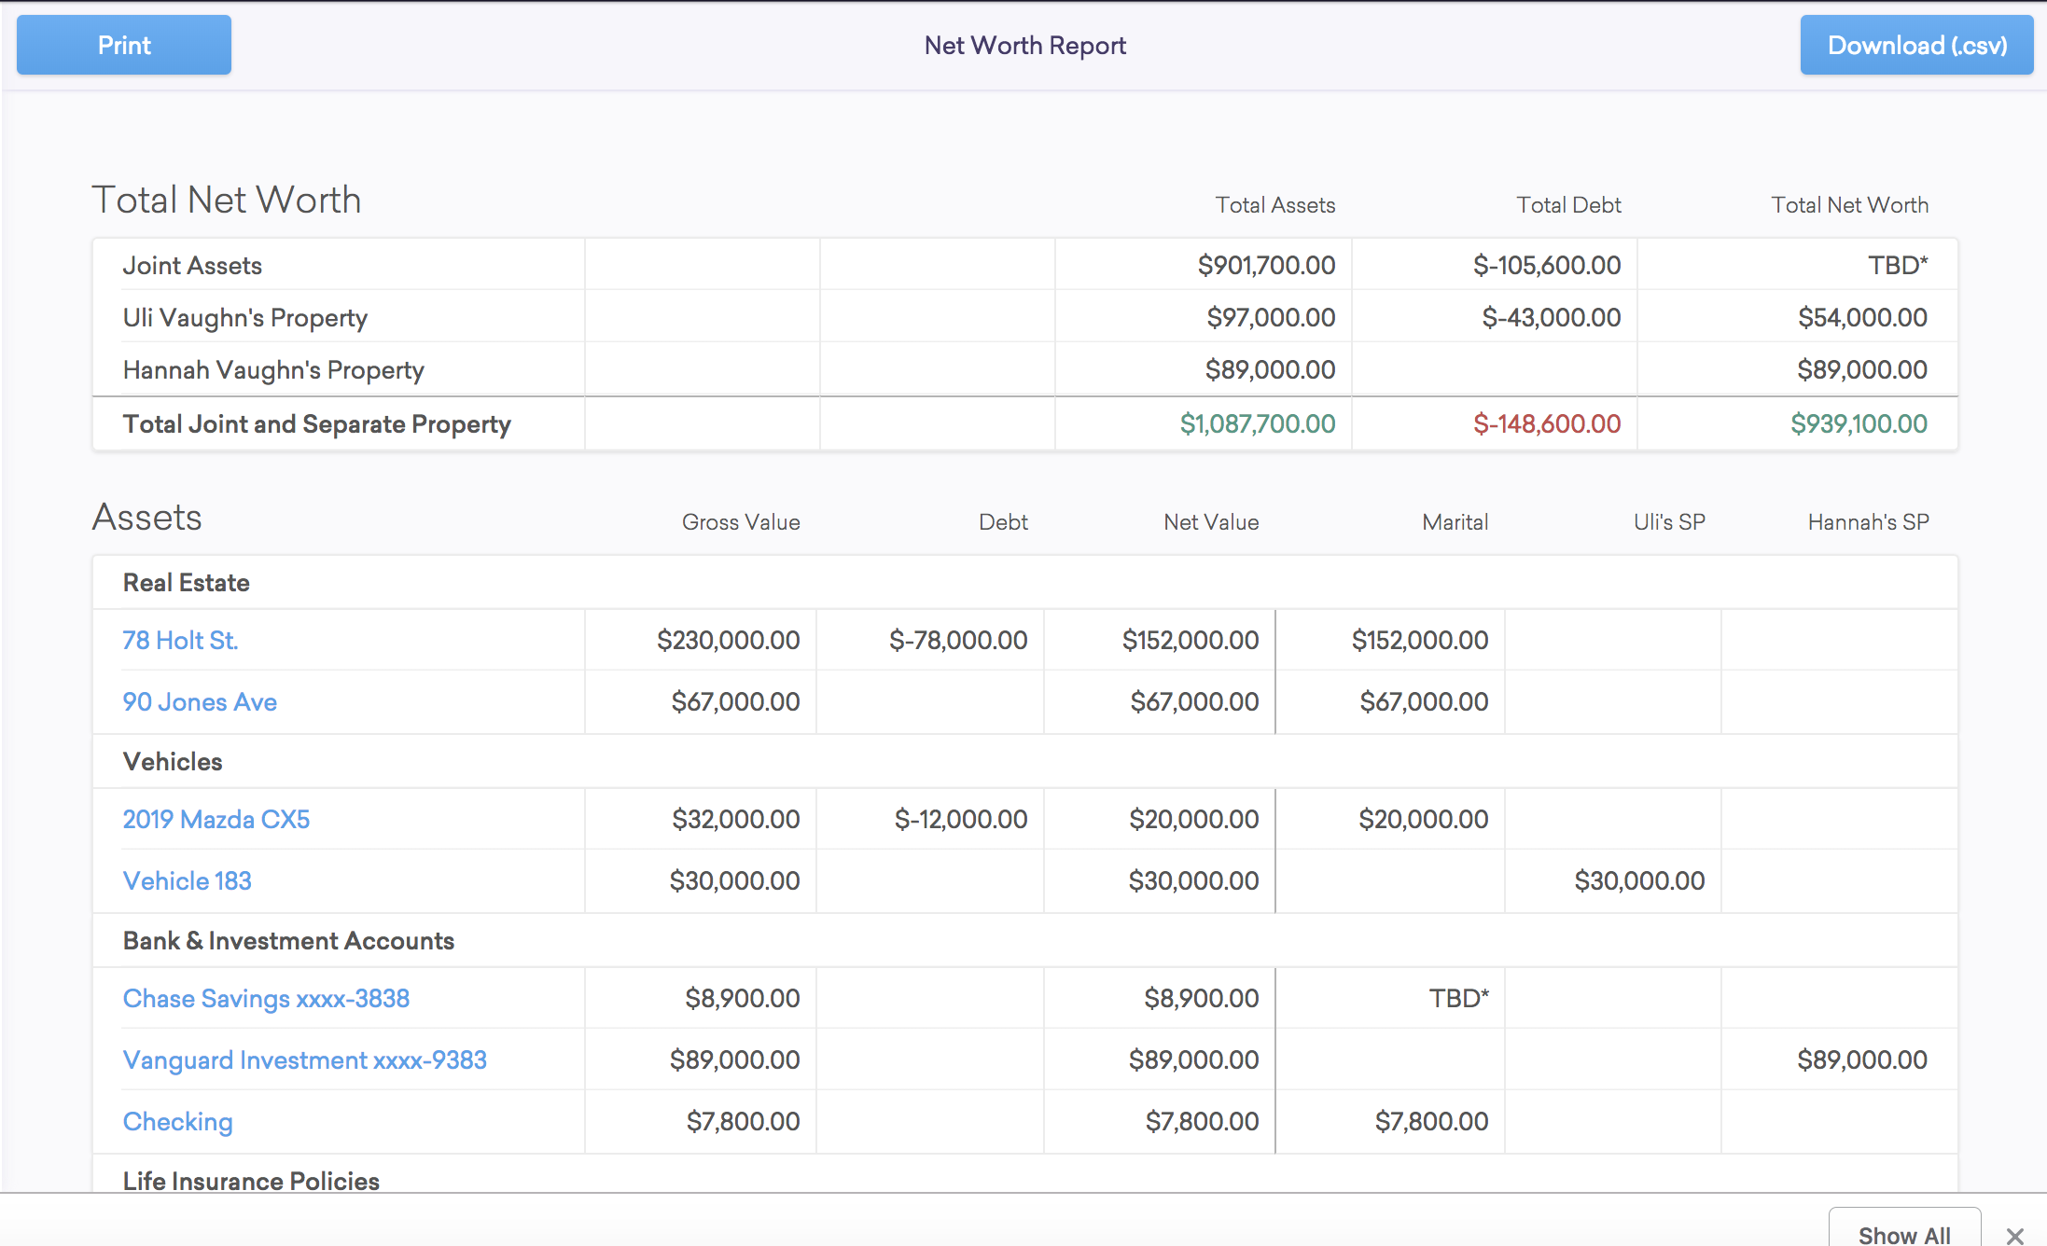Click the $-105,600.00 joint debt value

(1547, 265)
